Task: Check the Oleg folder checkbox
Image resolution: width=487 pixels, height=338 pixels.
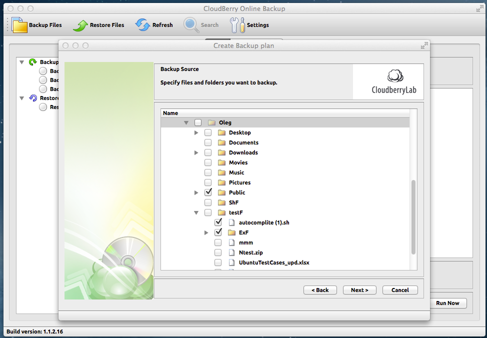Action: pyautogui.click(x=198, y=122)
